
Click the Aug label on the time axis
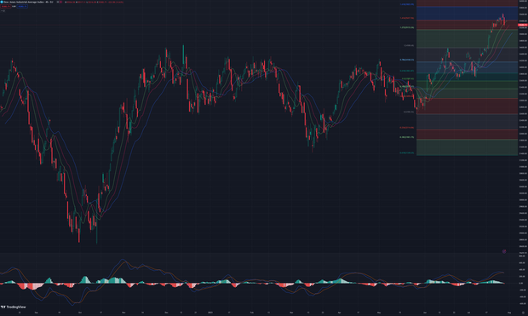point(509,313)
